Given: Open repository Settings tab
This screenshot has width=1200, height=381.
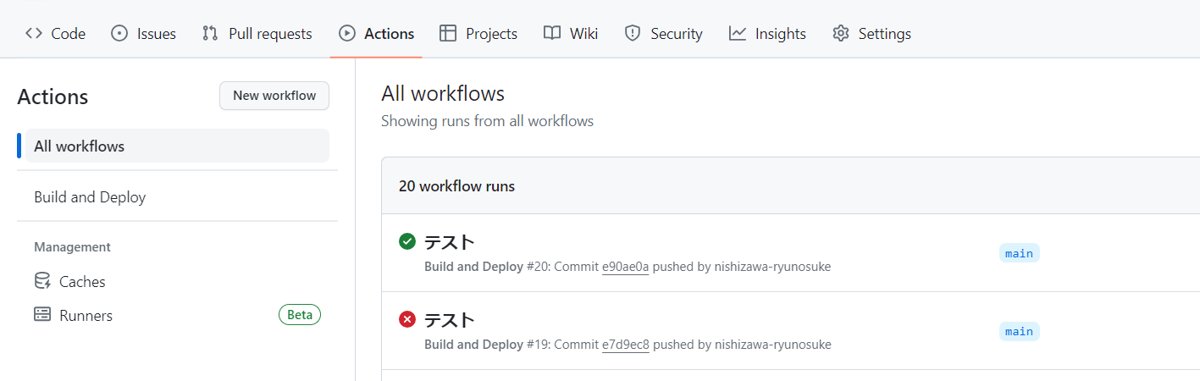Looking at the screenshot, I should (x=872, y=34).
